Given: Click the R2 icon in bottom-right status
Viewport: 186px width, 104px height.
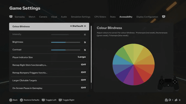Looking at the screenshot, I should point(166,100).
